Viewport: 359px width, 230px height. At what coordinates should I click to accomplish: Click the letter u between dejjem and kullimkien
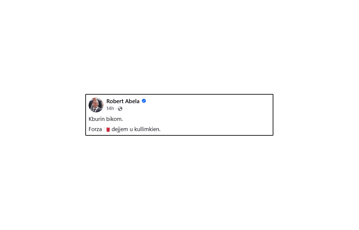(131, 129)
